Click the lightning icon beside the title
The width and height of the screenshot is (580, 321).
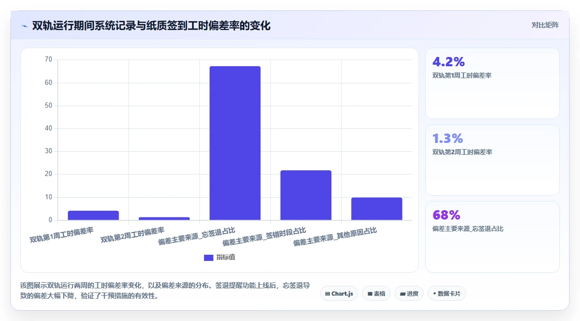coord(25,26)
